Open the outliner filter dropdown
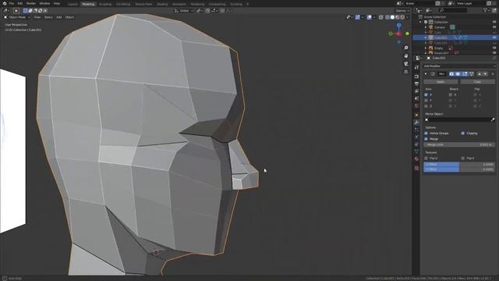This screenshot has width=499, height=281. (x=486, y=10)
